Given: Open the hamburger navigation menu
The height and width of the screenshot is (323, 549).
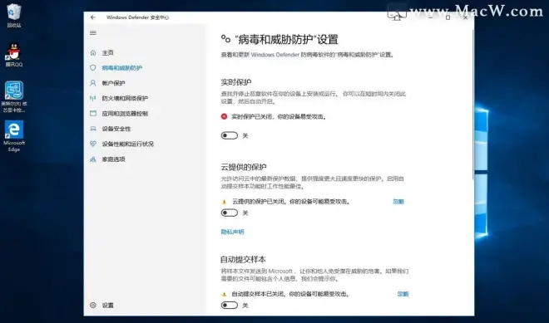Looking at the screenshot, I should (93, 33).
